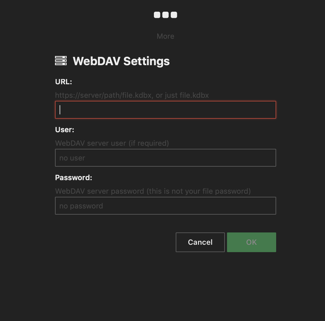This screenshot has height=321, width=325.
Task: Click the first square icon above the More label
Action: [x=157, y=14]
